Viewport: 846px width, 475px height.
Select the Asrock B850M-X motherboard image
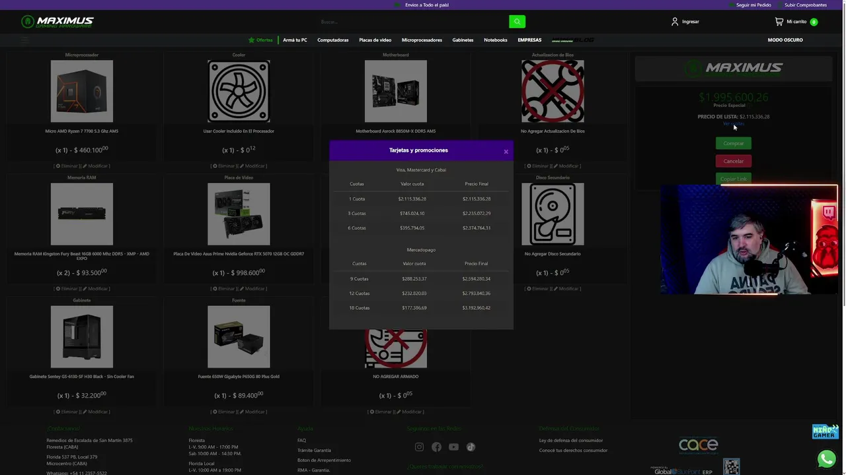pyautogui.click(x=396, y=91)
